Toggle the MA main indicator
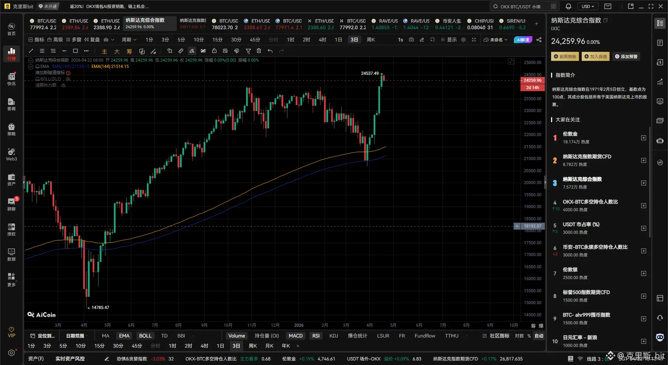668x365 pixels. click(105, 336)
